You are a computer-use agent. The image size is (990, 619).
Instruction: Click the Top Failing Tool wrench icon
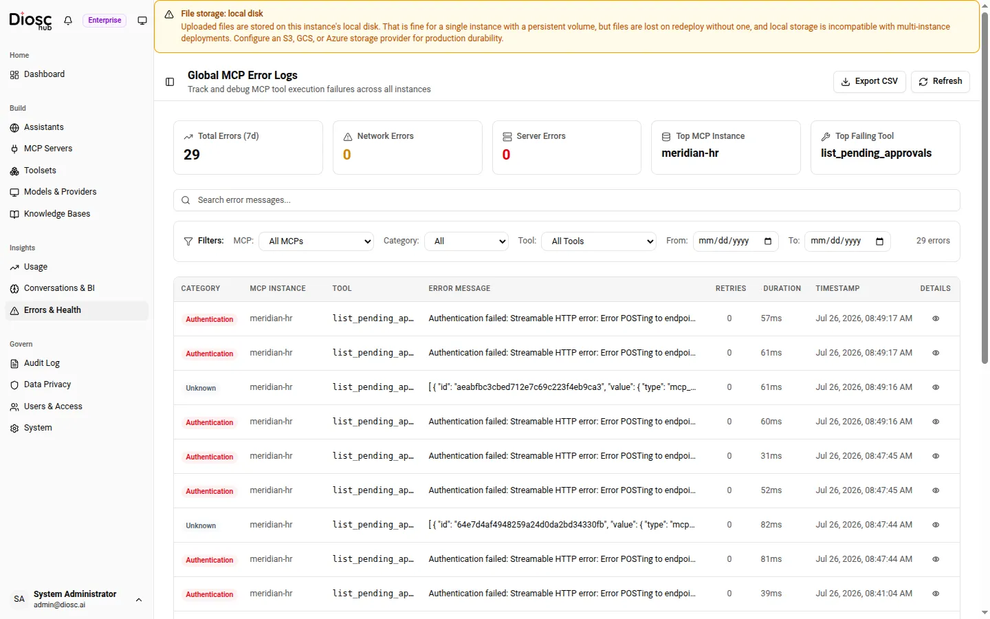point(826,136)
